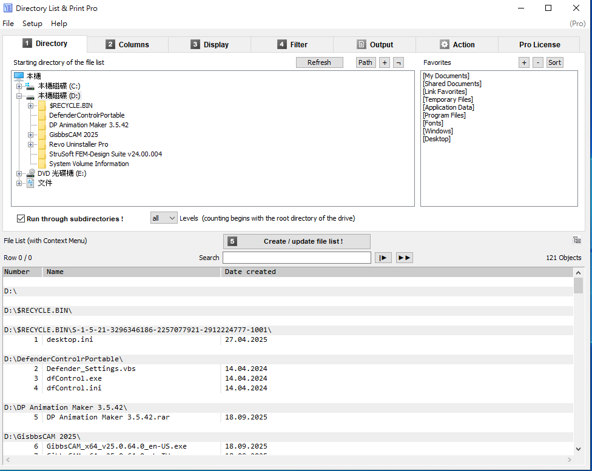The height and width of the screenshot is (471, 592).
Task: Open the Levels dropdown set to all
Action: click(164, 218)
